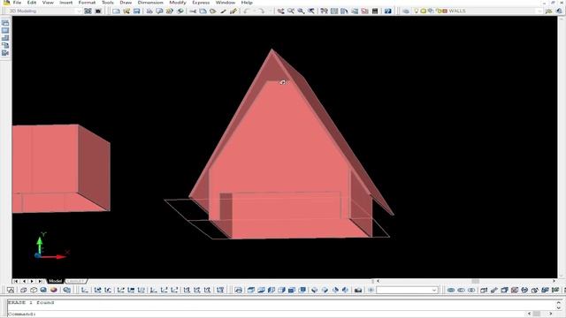Click the WALLS layer color swatch

(445, 11)
